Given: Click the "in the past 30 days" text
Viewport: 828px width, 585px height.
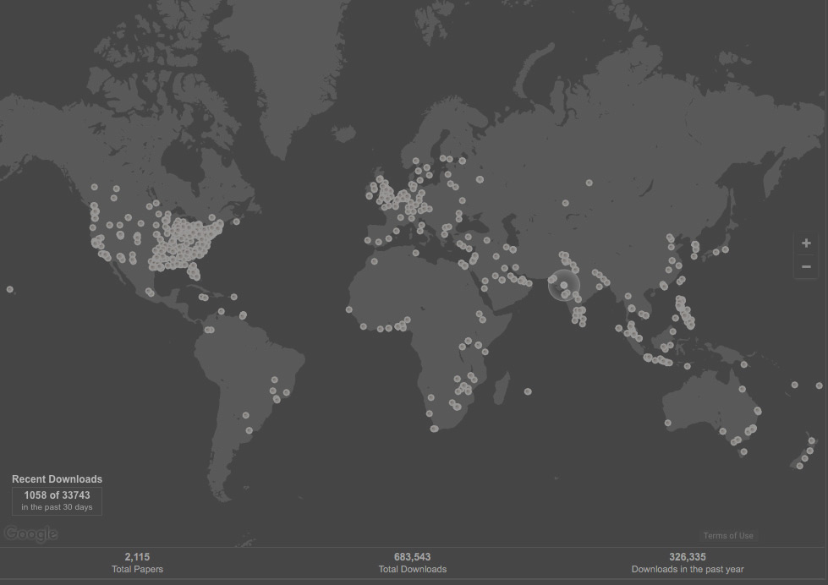Looking at the screenshot, I should [57, 507].
